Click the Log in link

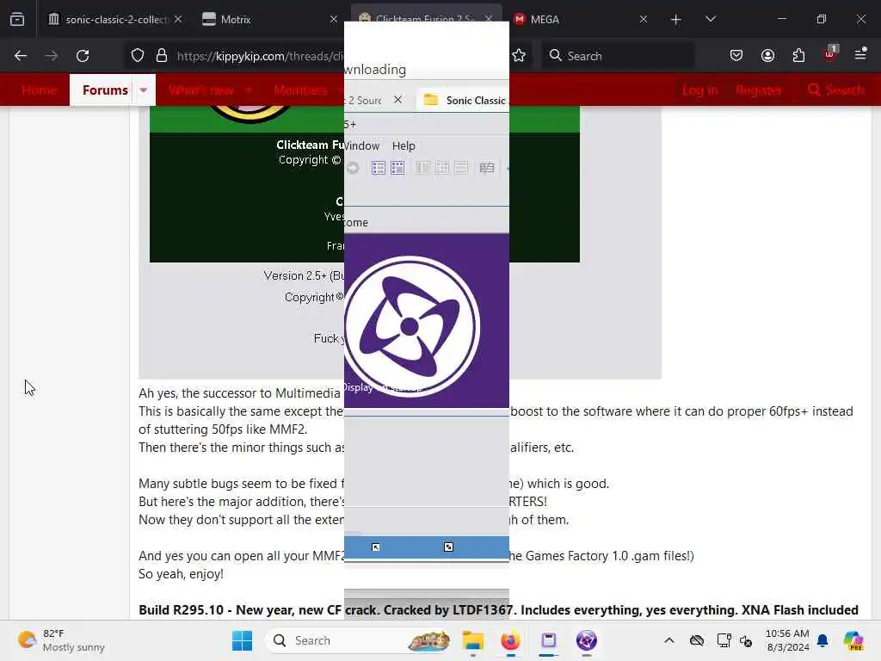point(699,90)
